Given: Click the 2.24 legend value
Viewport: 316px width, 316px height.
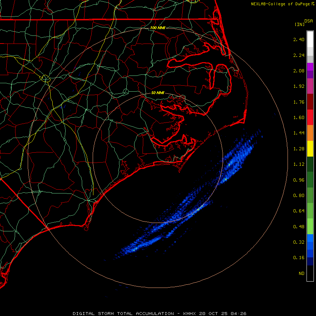Looking at the screenshot, I should pos(299,55).
